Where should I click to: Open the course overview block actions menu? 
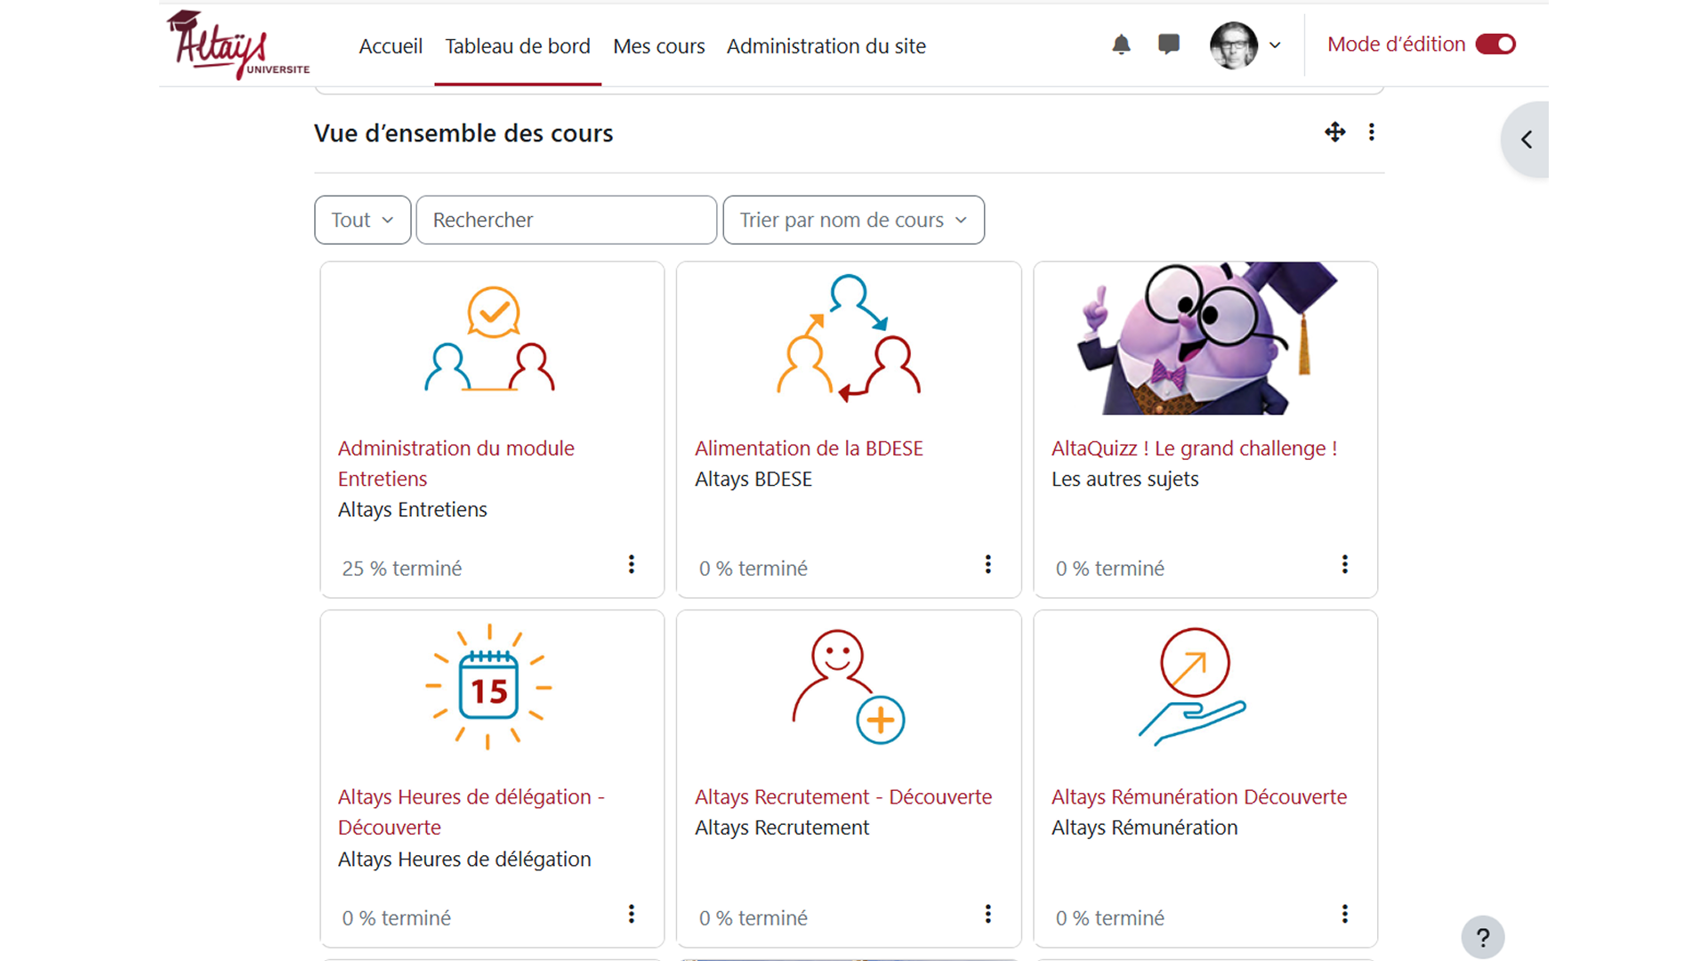1372,133
